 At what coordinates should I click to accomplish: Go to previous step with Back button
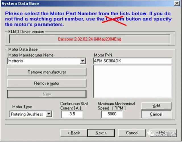coord(74,133)
